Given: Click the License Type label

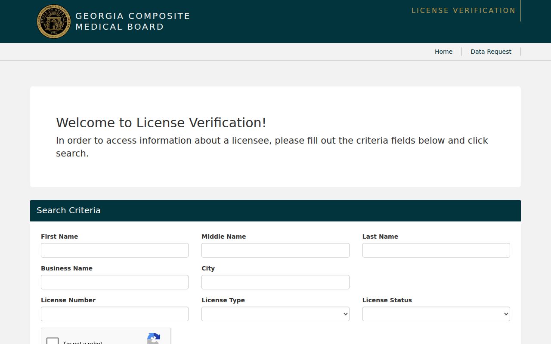Looking at the screenshot, I should pos(223,300).
